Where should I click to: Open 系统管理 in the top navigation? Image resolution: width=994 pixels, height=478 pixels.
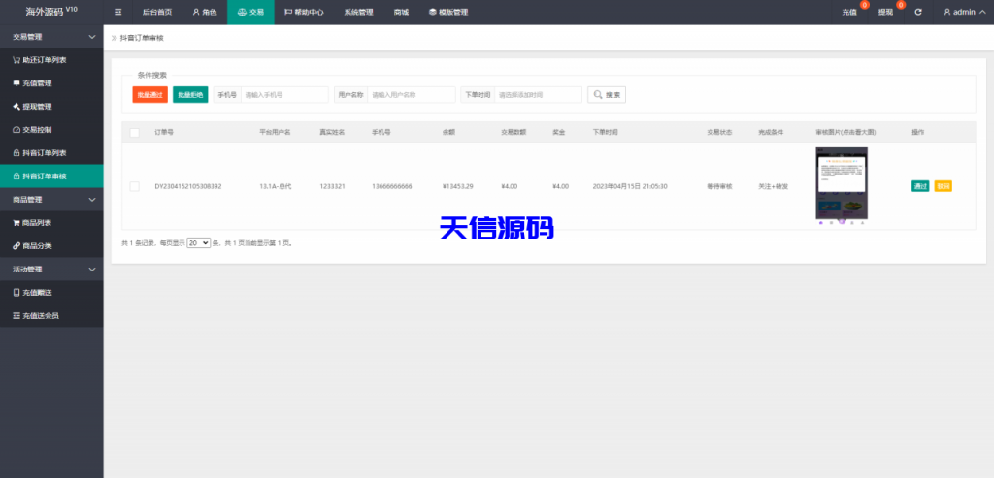click(359, 12)
